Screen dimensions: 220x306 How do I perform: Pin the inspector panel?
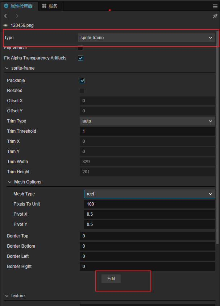(x=215, y=16)
